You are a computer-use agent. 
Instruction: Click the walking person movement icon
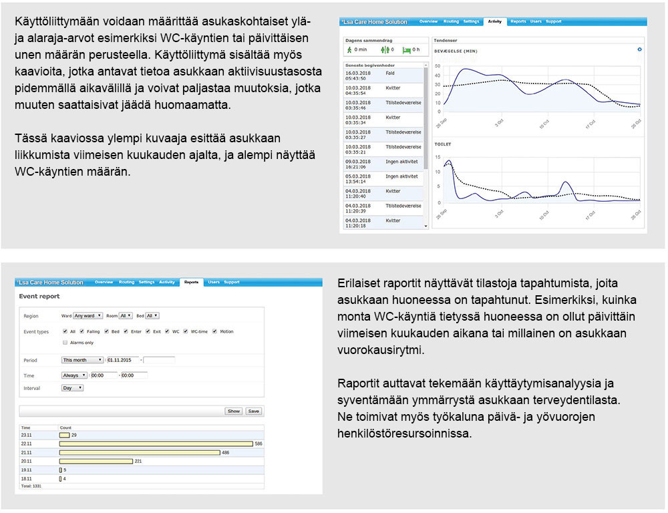pos(349,49)
